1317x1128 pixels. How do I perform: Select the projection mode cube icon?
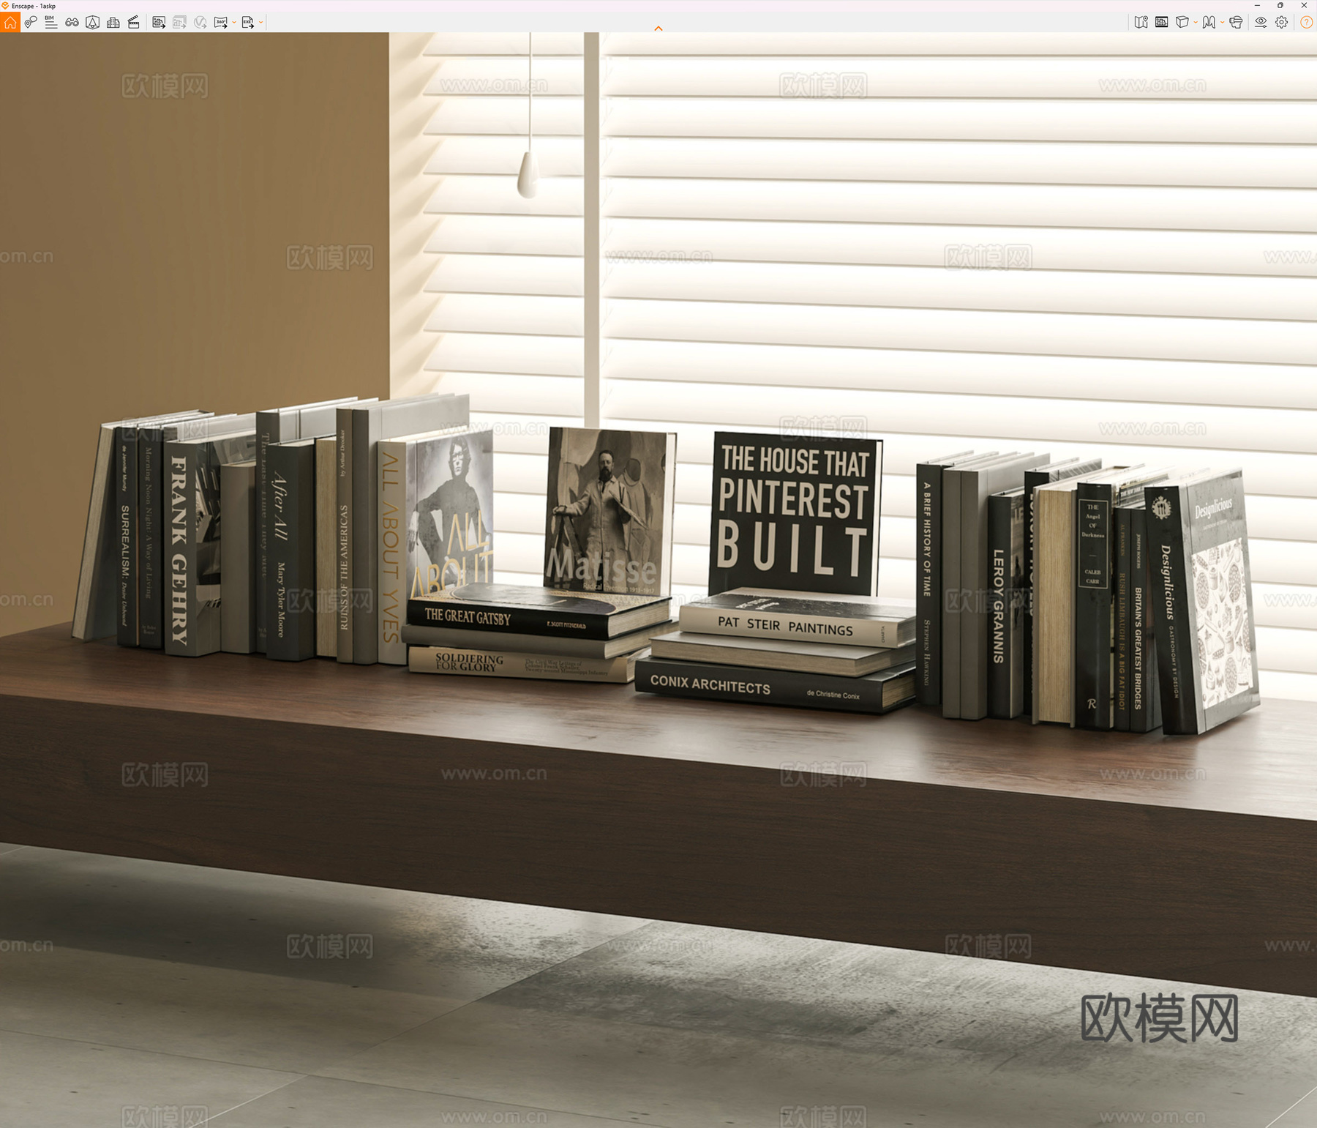click(x=1182, y=23)
